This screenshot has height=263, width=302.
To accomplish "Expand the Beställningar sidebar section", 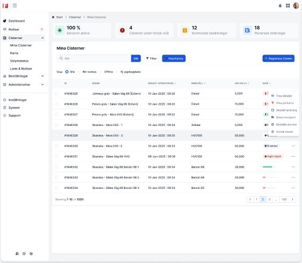I will point(43,76).
